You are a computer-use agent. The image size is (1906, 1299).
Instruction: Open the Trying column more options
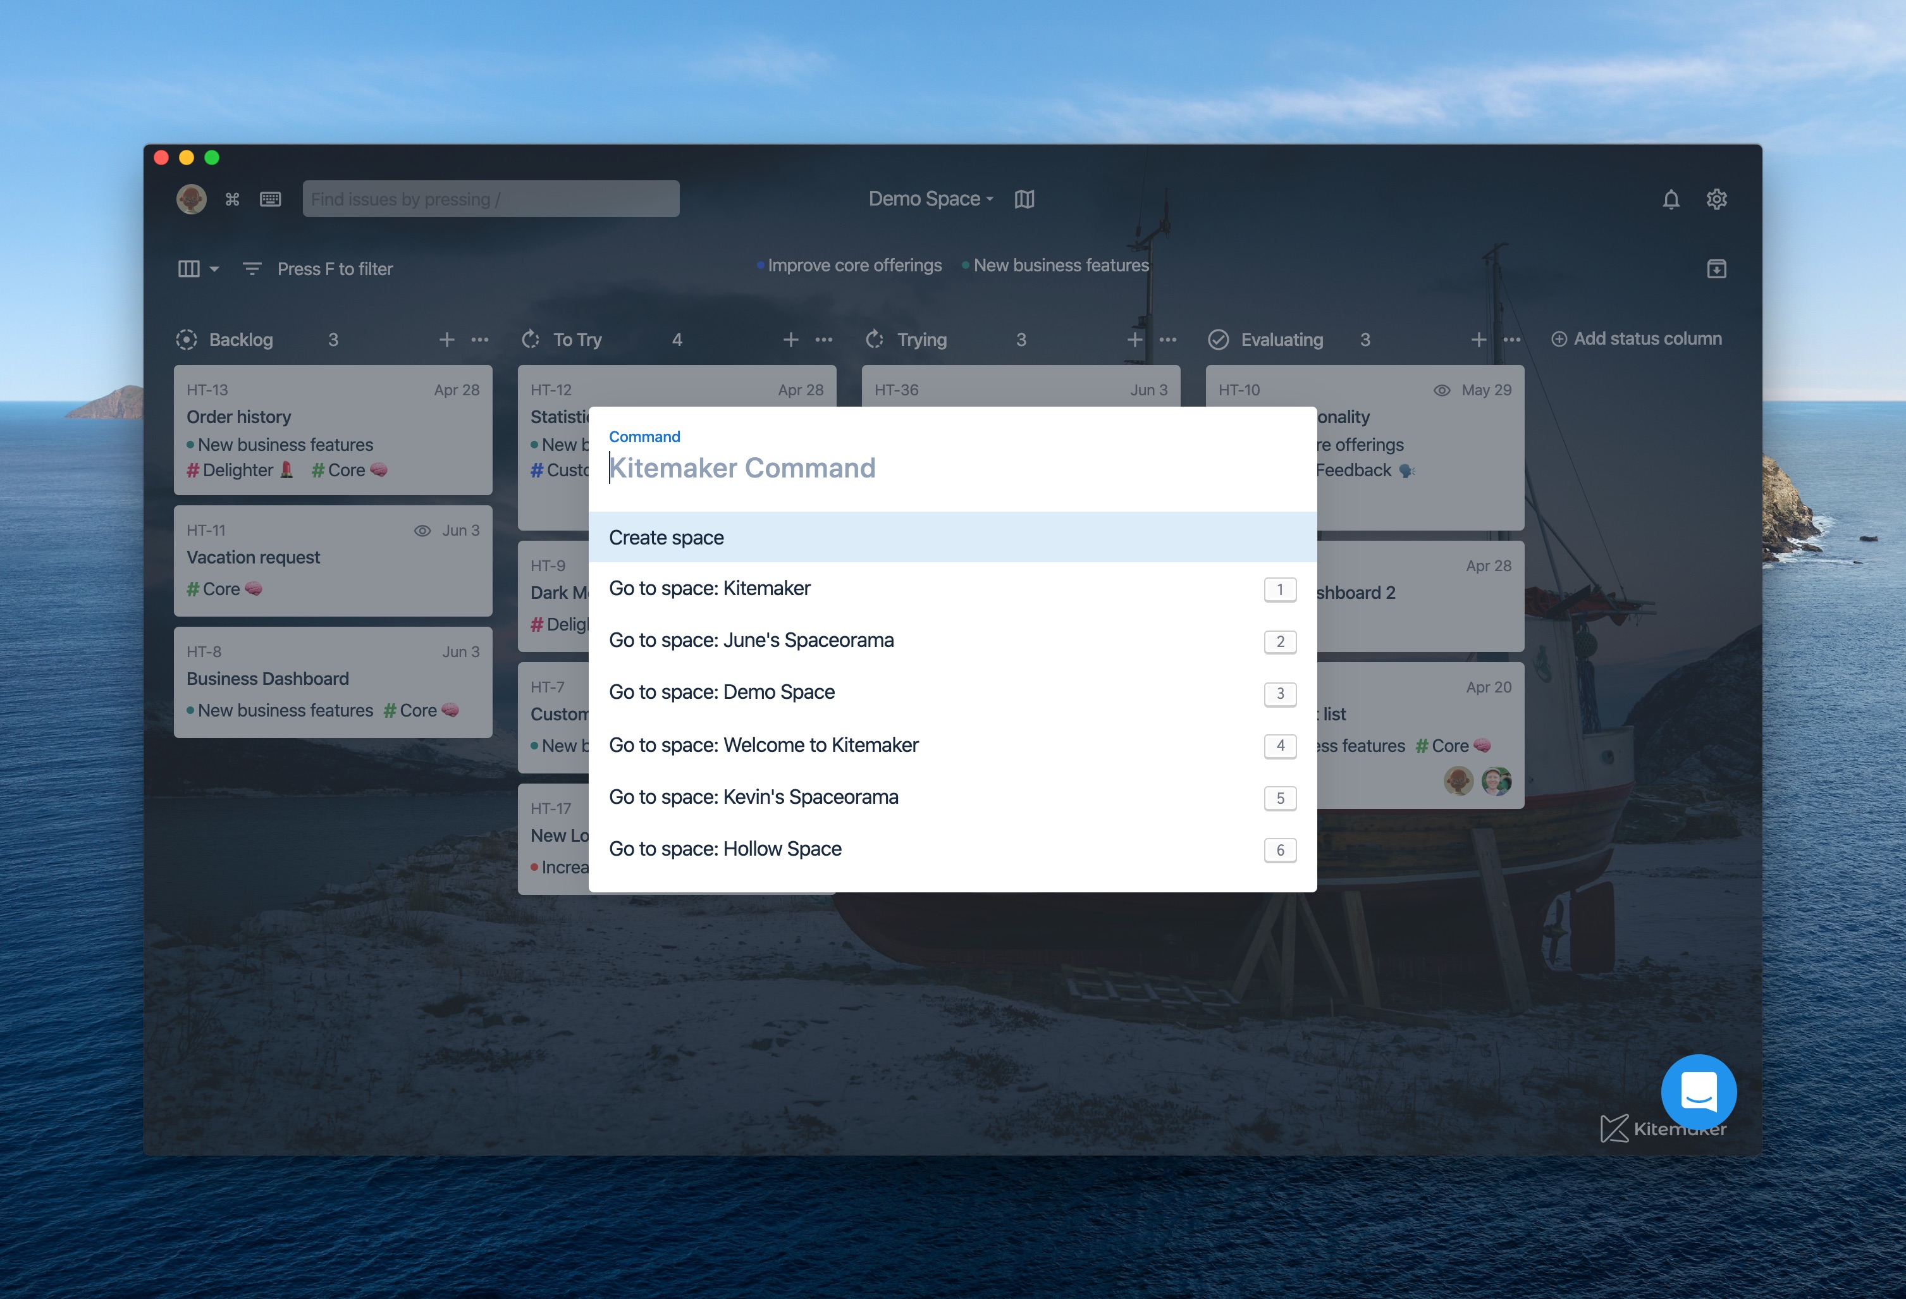(1168, 340)
